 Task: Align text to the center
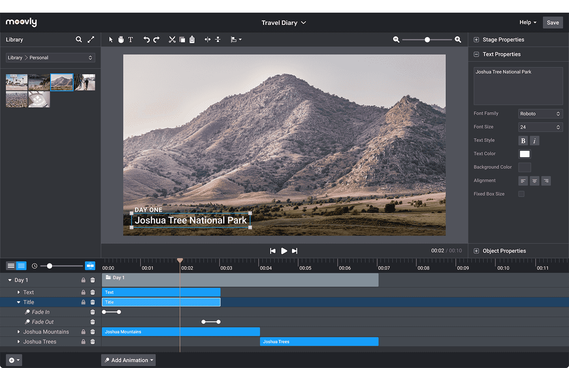coord(535,181)
